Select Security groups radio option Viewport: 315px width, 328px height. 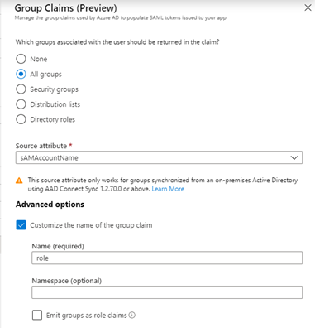pyautogui.click(x=21, y=89)
